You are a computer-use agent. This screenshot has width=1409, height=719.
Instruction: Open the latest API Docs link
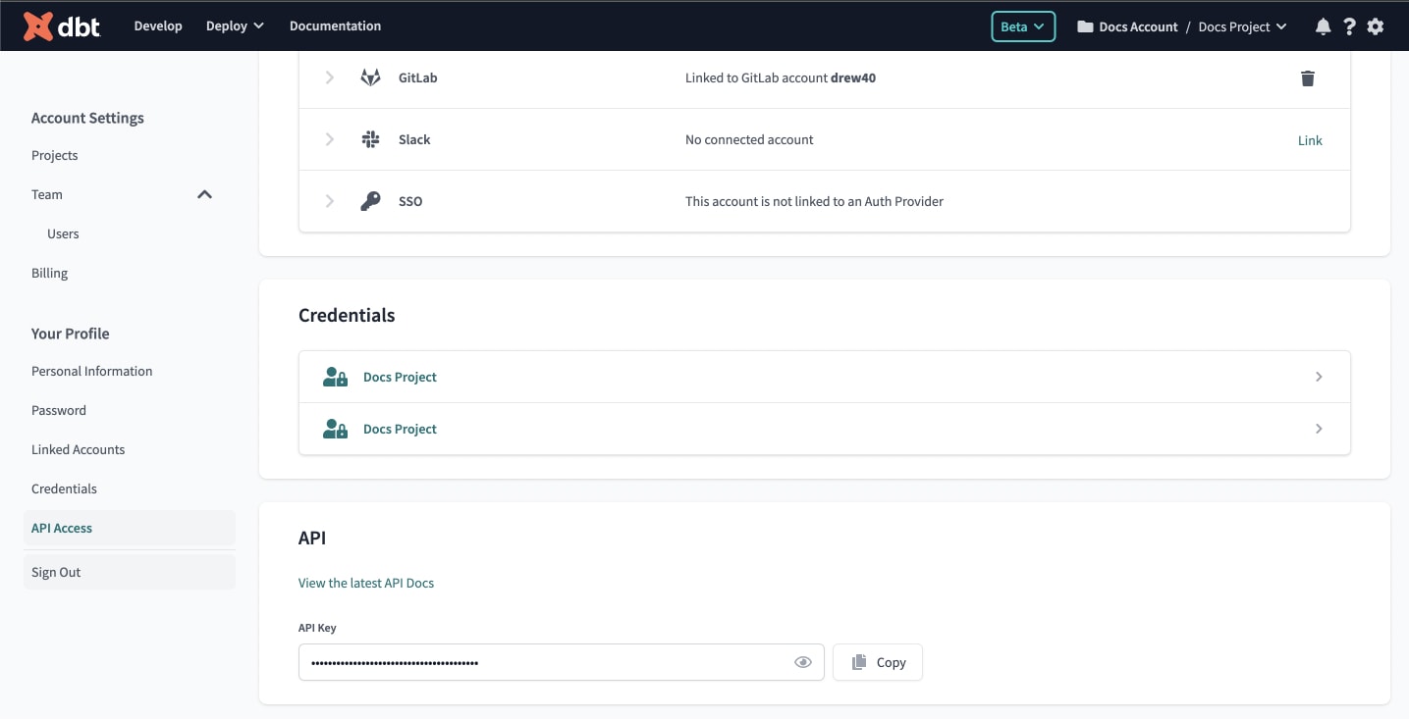365,582
